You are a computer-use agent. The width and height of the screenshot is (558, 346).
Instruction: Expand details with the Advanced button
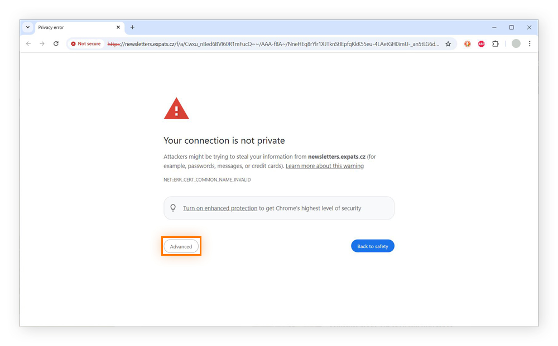pos(181,246)
